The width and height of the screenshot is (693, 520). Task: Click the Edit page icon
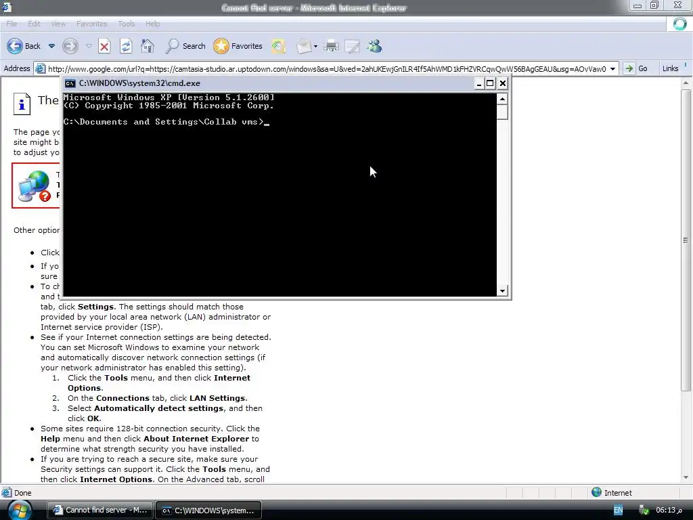click(x=352, y=46)
